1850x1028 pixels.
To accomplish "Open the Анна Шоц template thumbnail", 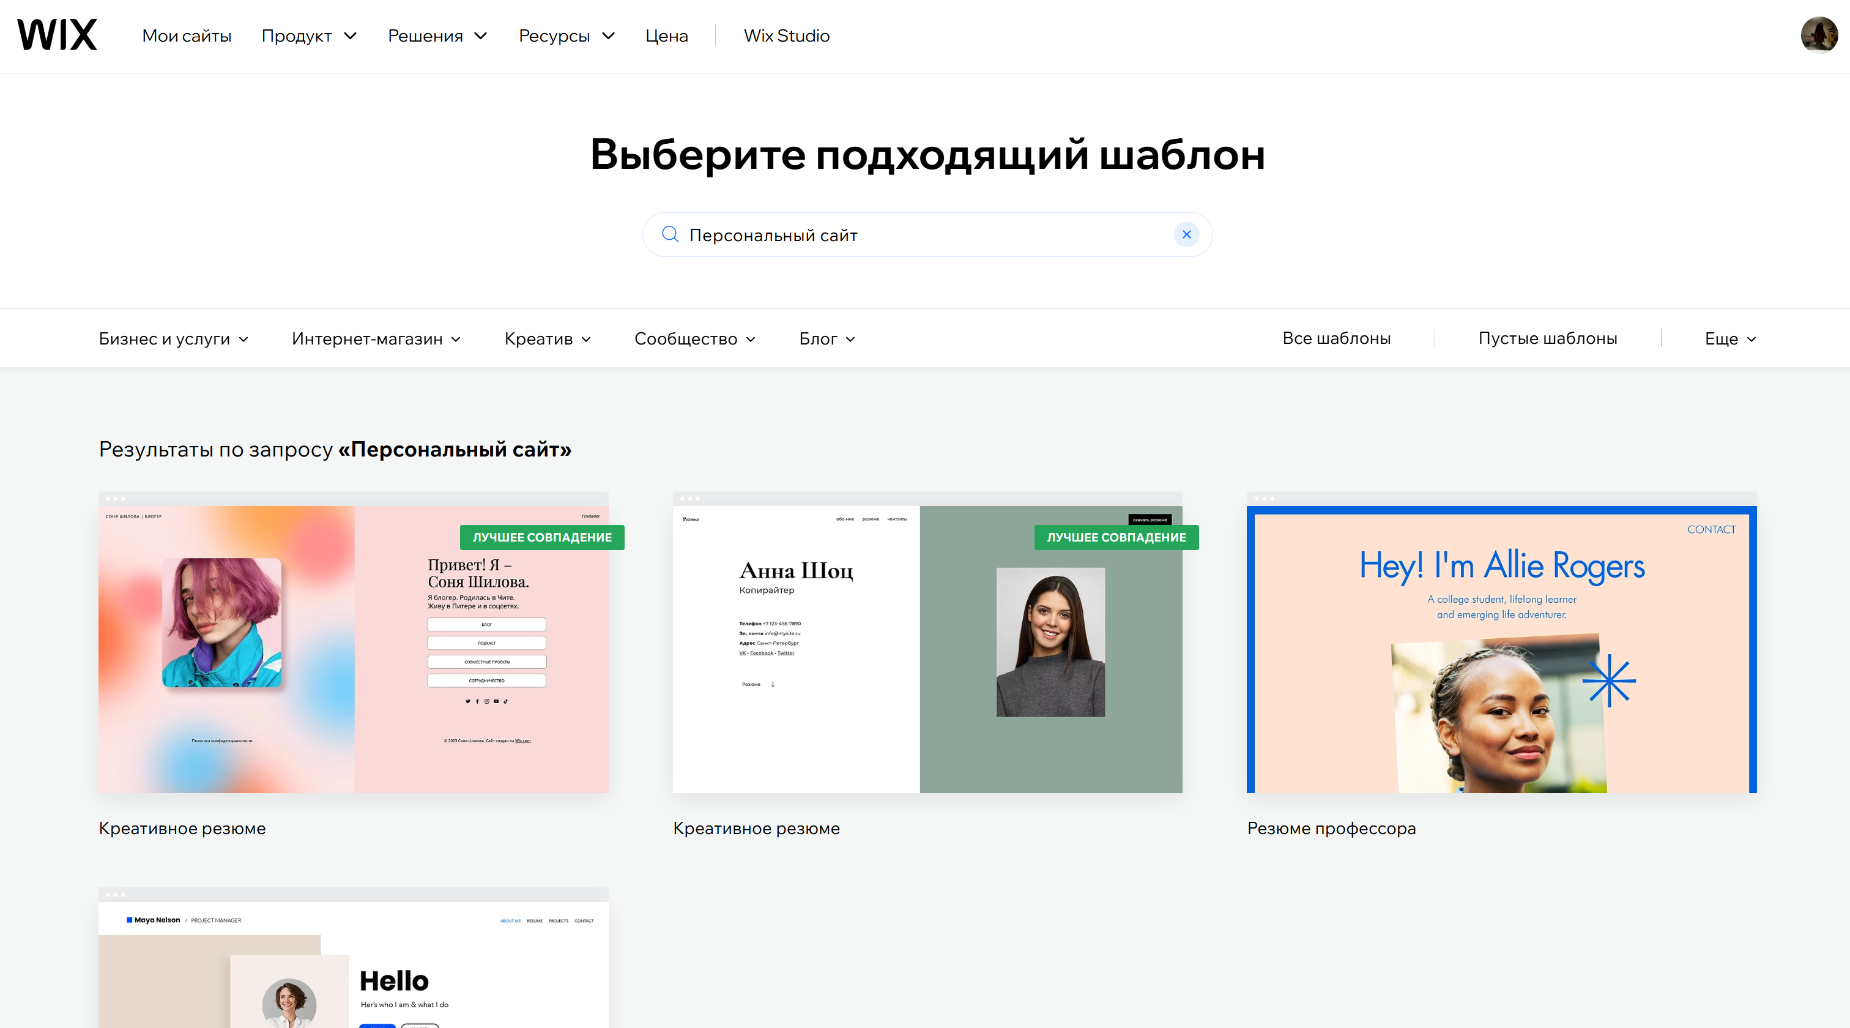I will (927, 642).
